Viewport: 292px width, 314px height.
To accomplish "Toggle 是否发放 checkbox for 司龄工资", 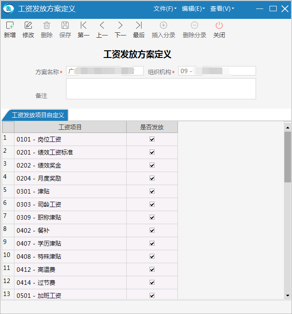I will point(152,204).
